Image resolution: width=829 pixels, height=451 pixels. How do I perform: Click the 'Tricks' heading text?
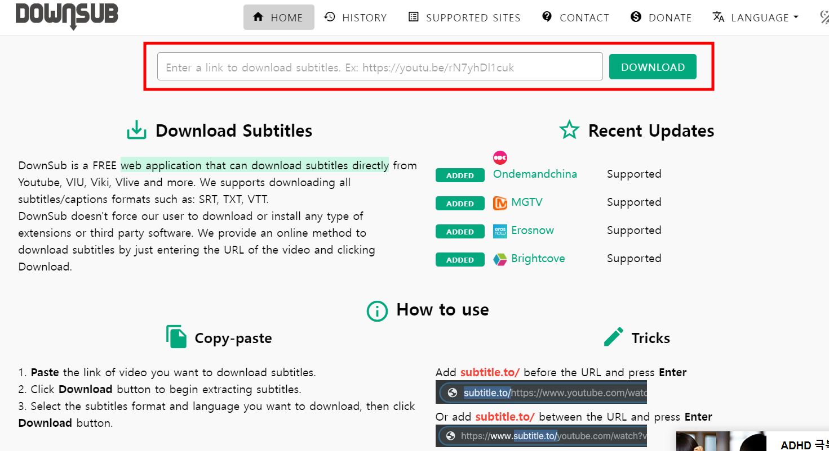651,338
